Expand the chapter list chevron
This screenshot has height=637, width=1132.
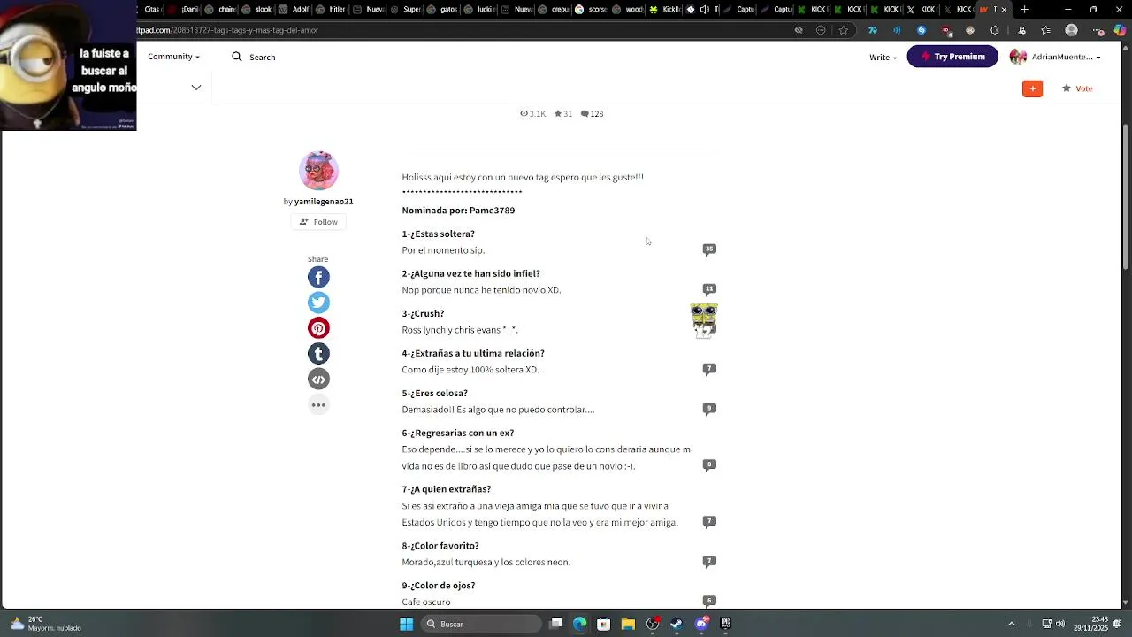(x=196, y=88)
